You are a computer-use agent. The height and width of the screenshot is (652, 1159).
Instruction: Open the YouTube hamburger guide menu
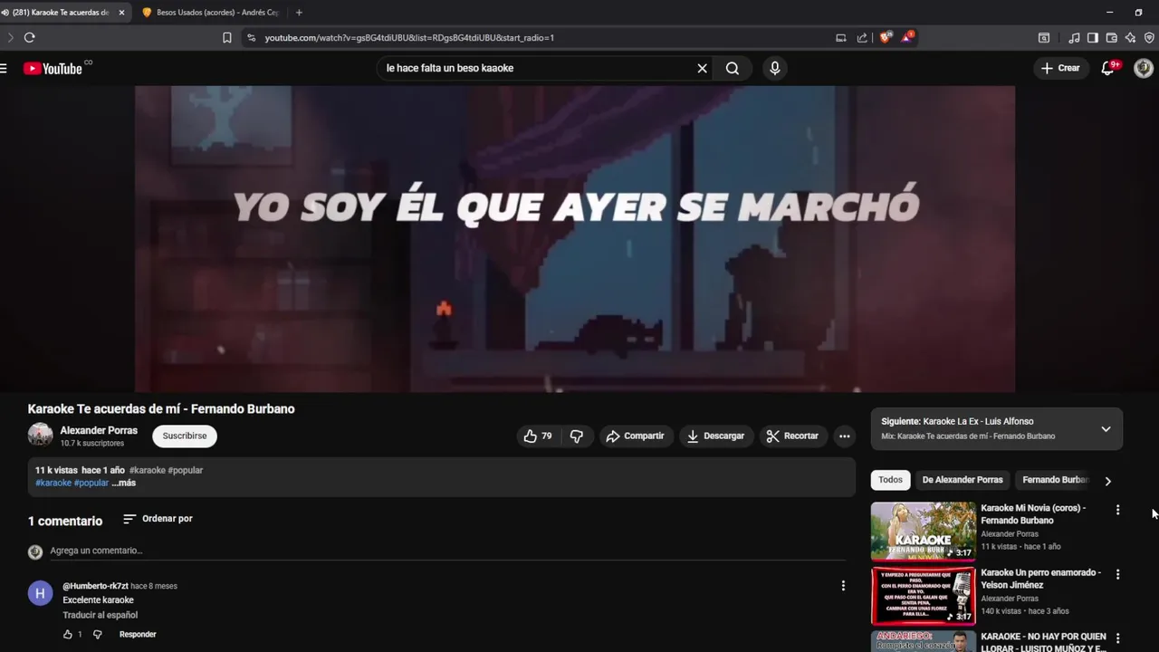[4, 68]
